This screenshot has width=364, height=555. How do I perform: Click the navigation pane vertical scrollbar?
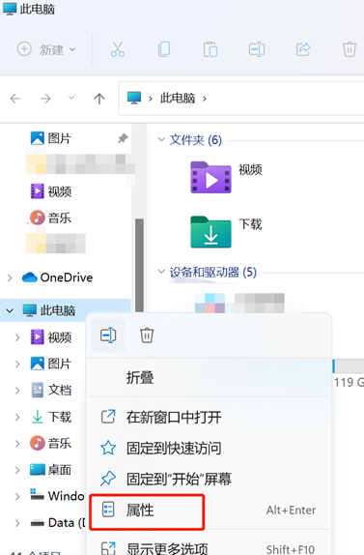(x=140, y=266)
